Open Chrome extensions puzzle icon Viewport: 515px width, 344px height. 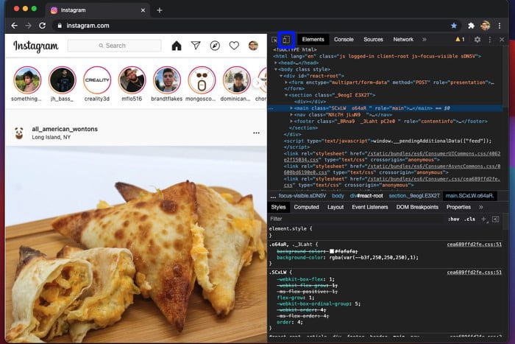point(472,26)
